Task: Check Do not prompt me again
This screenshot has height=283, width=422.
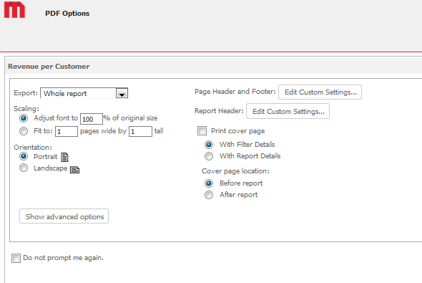Action: [x=16, y=258]
